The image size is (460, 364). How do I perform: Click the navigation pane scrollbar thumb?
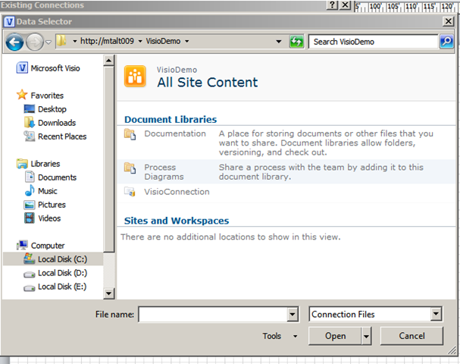(109, 159)
